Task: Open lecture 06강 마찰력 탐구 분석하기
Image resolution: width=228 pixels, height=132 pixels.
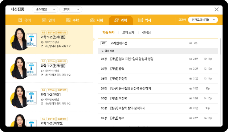Action: pyautogui.click(x=158, y=108)
